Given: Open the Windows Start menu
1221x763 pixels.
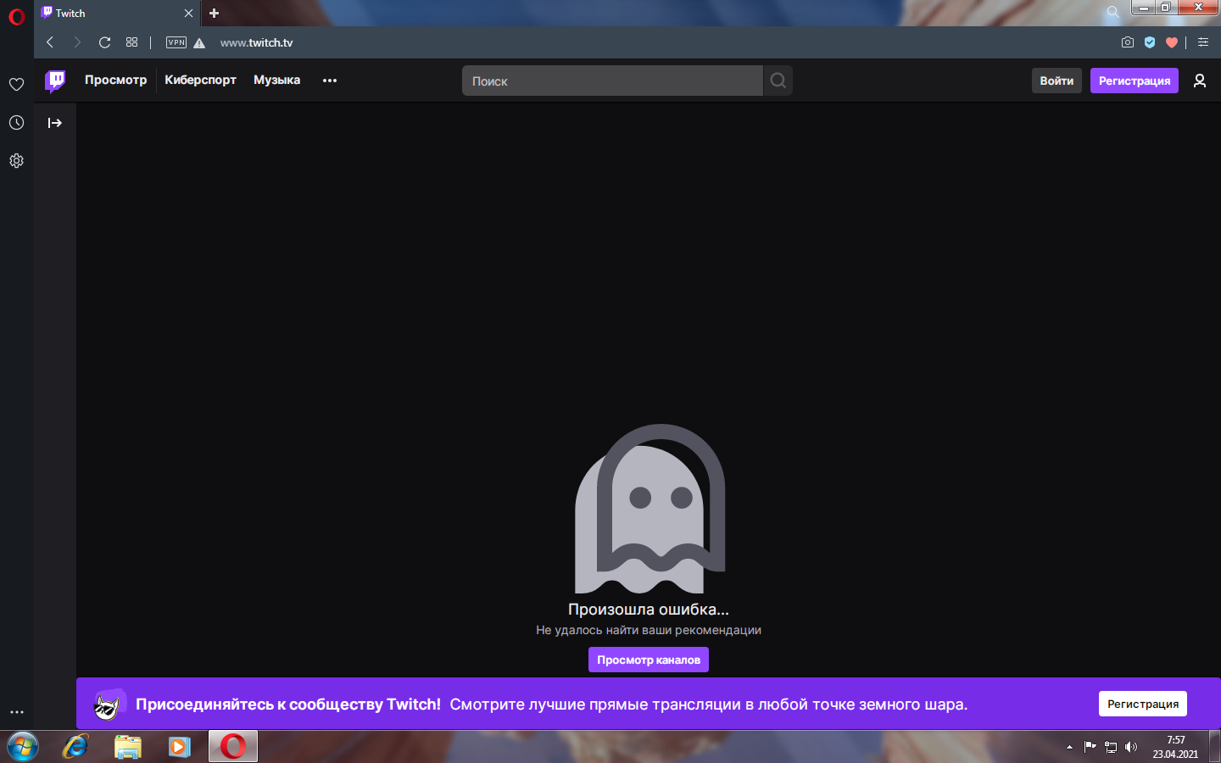Looking at the screenshot, I should [23, 747].
